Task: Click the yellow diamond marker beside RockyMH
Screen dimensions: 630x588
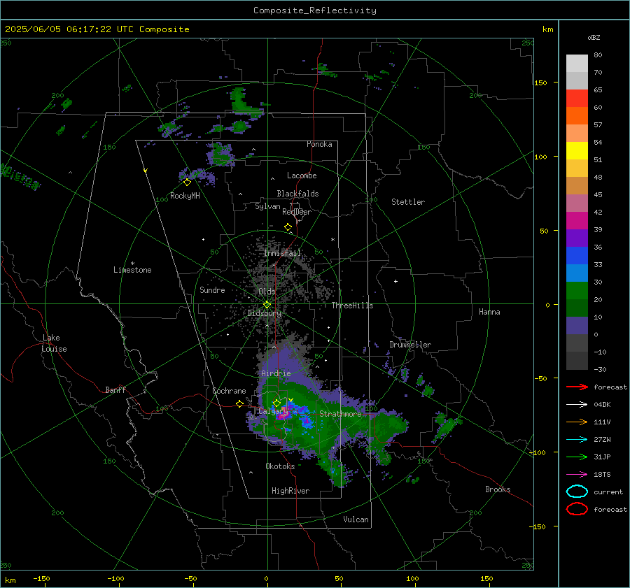Action: (187, 182)
